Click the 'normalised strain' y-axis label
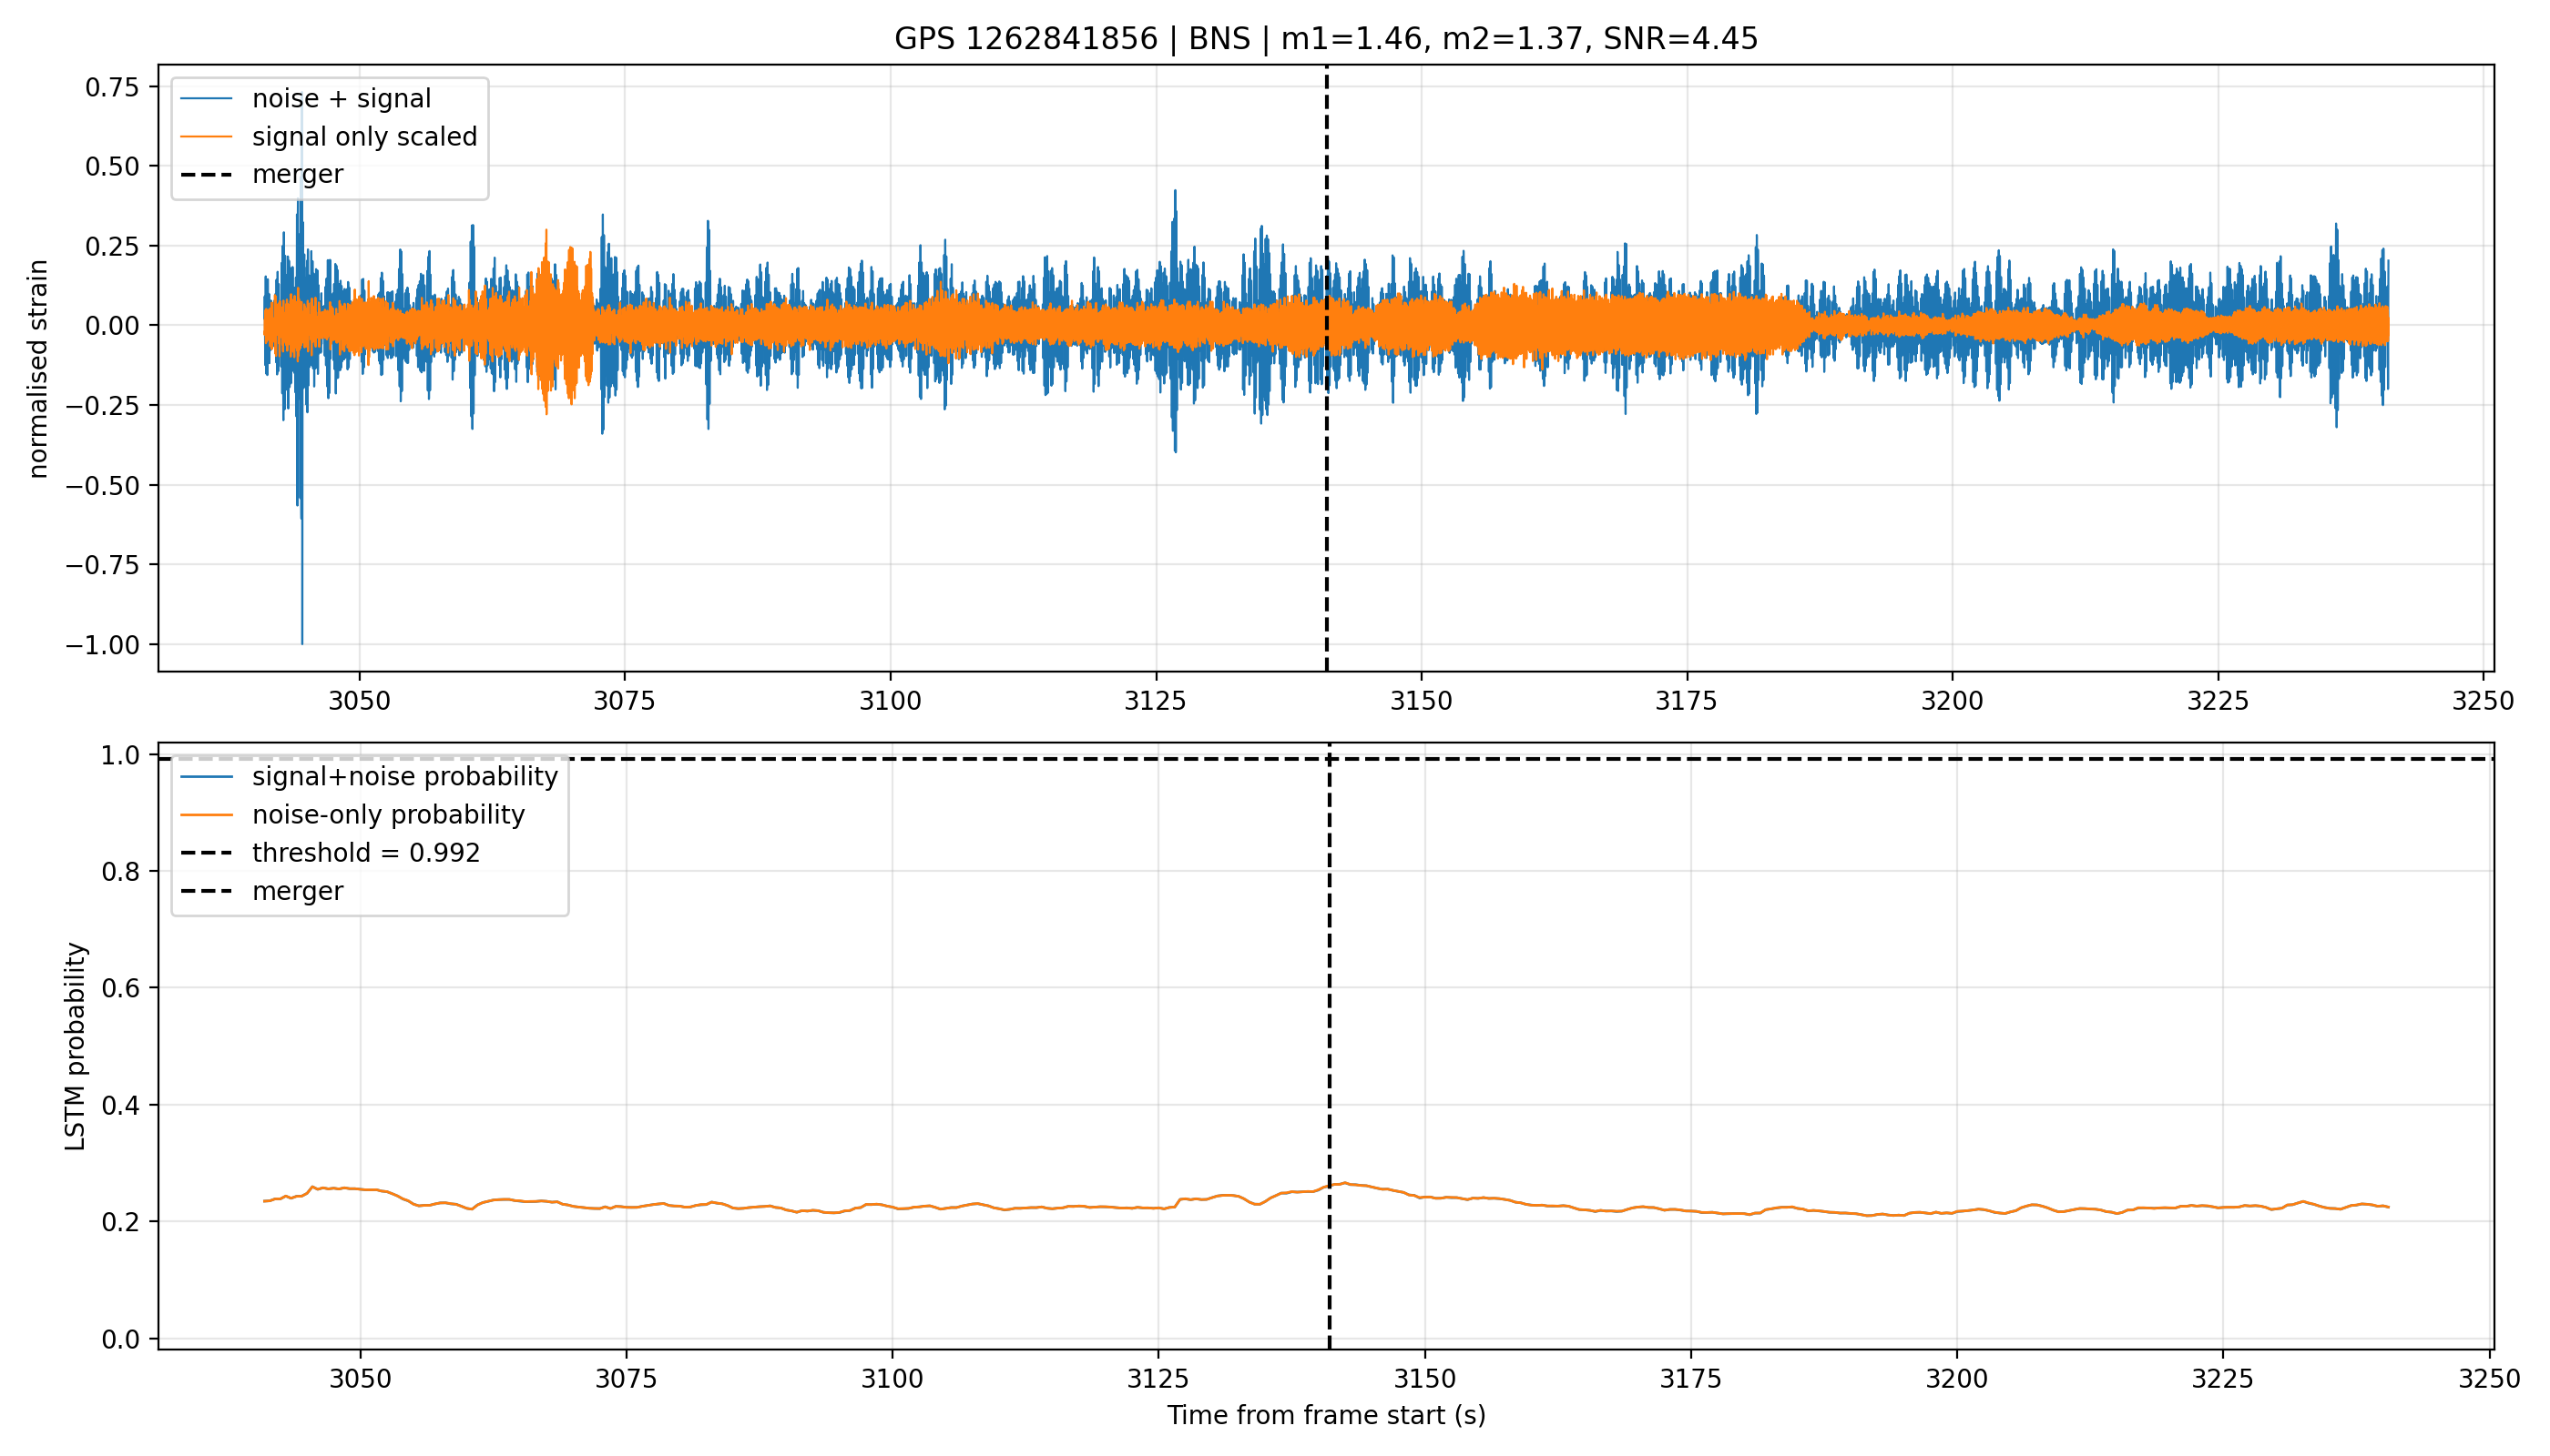The height and width of the screenshot is (1456, 2550). [38, 369]
